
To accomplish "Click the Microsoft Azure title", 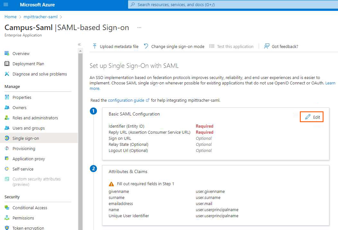I will click(37, 4).
